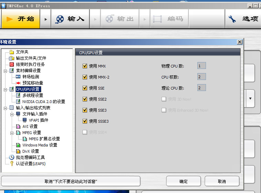261x193 pixels.
Task: Click the key icon beside 认证设置(LEAPS)
Action: point(12,163)
